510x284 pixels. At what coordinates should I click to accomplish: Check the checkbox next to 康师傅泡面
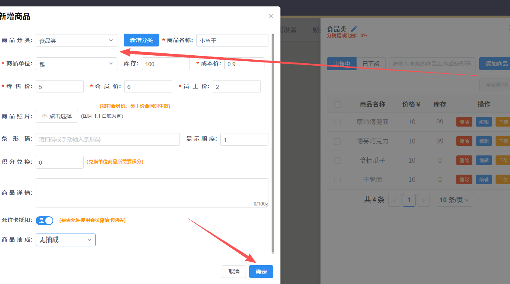[x=337, y=122]
